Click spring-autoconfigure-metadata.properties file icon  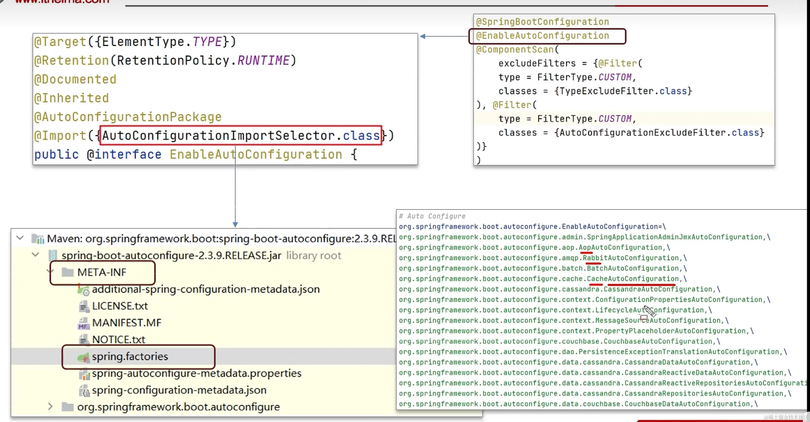84,374
